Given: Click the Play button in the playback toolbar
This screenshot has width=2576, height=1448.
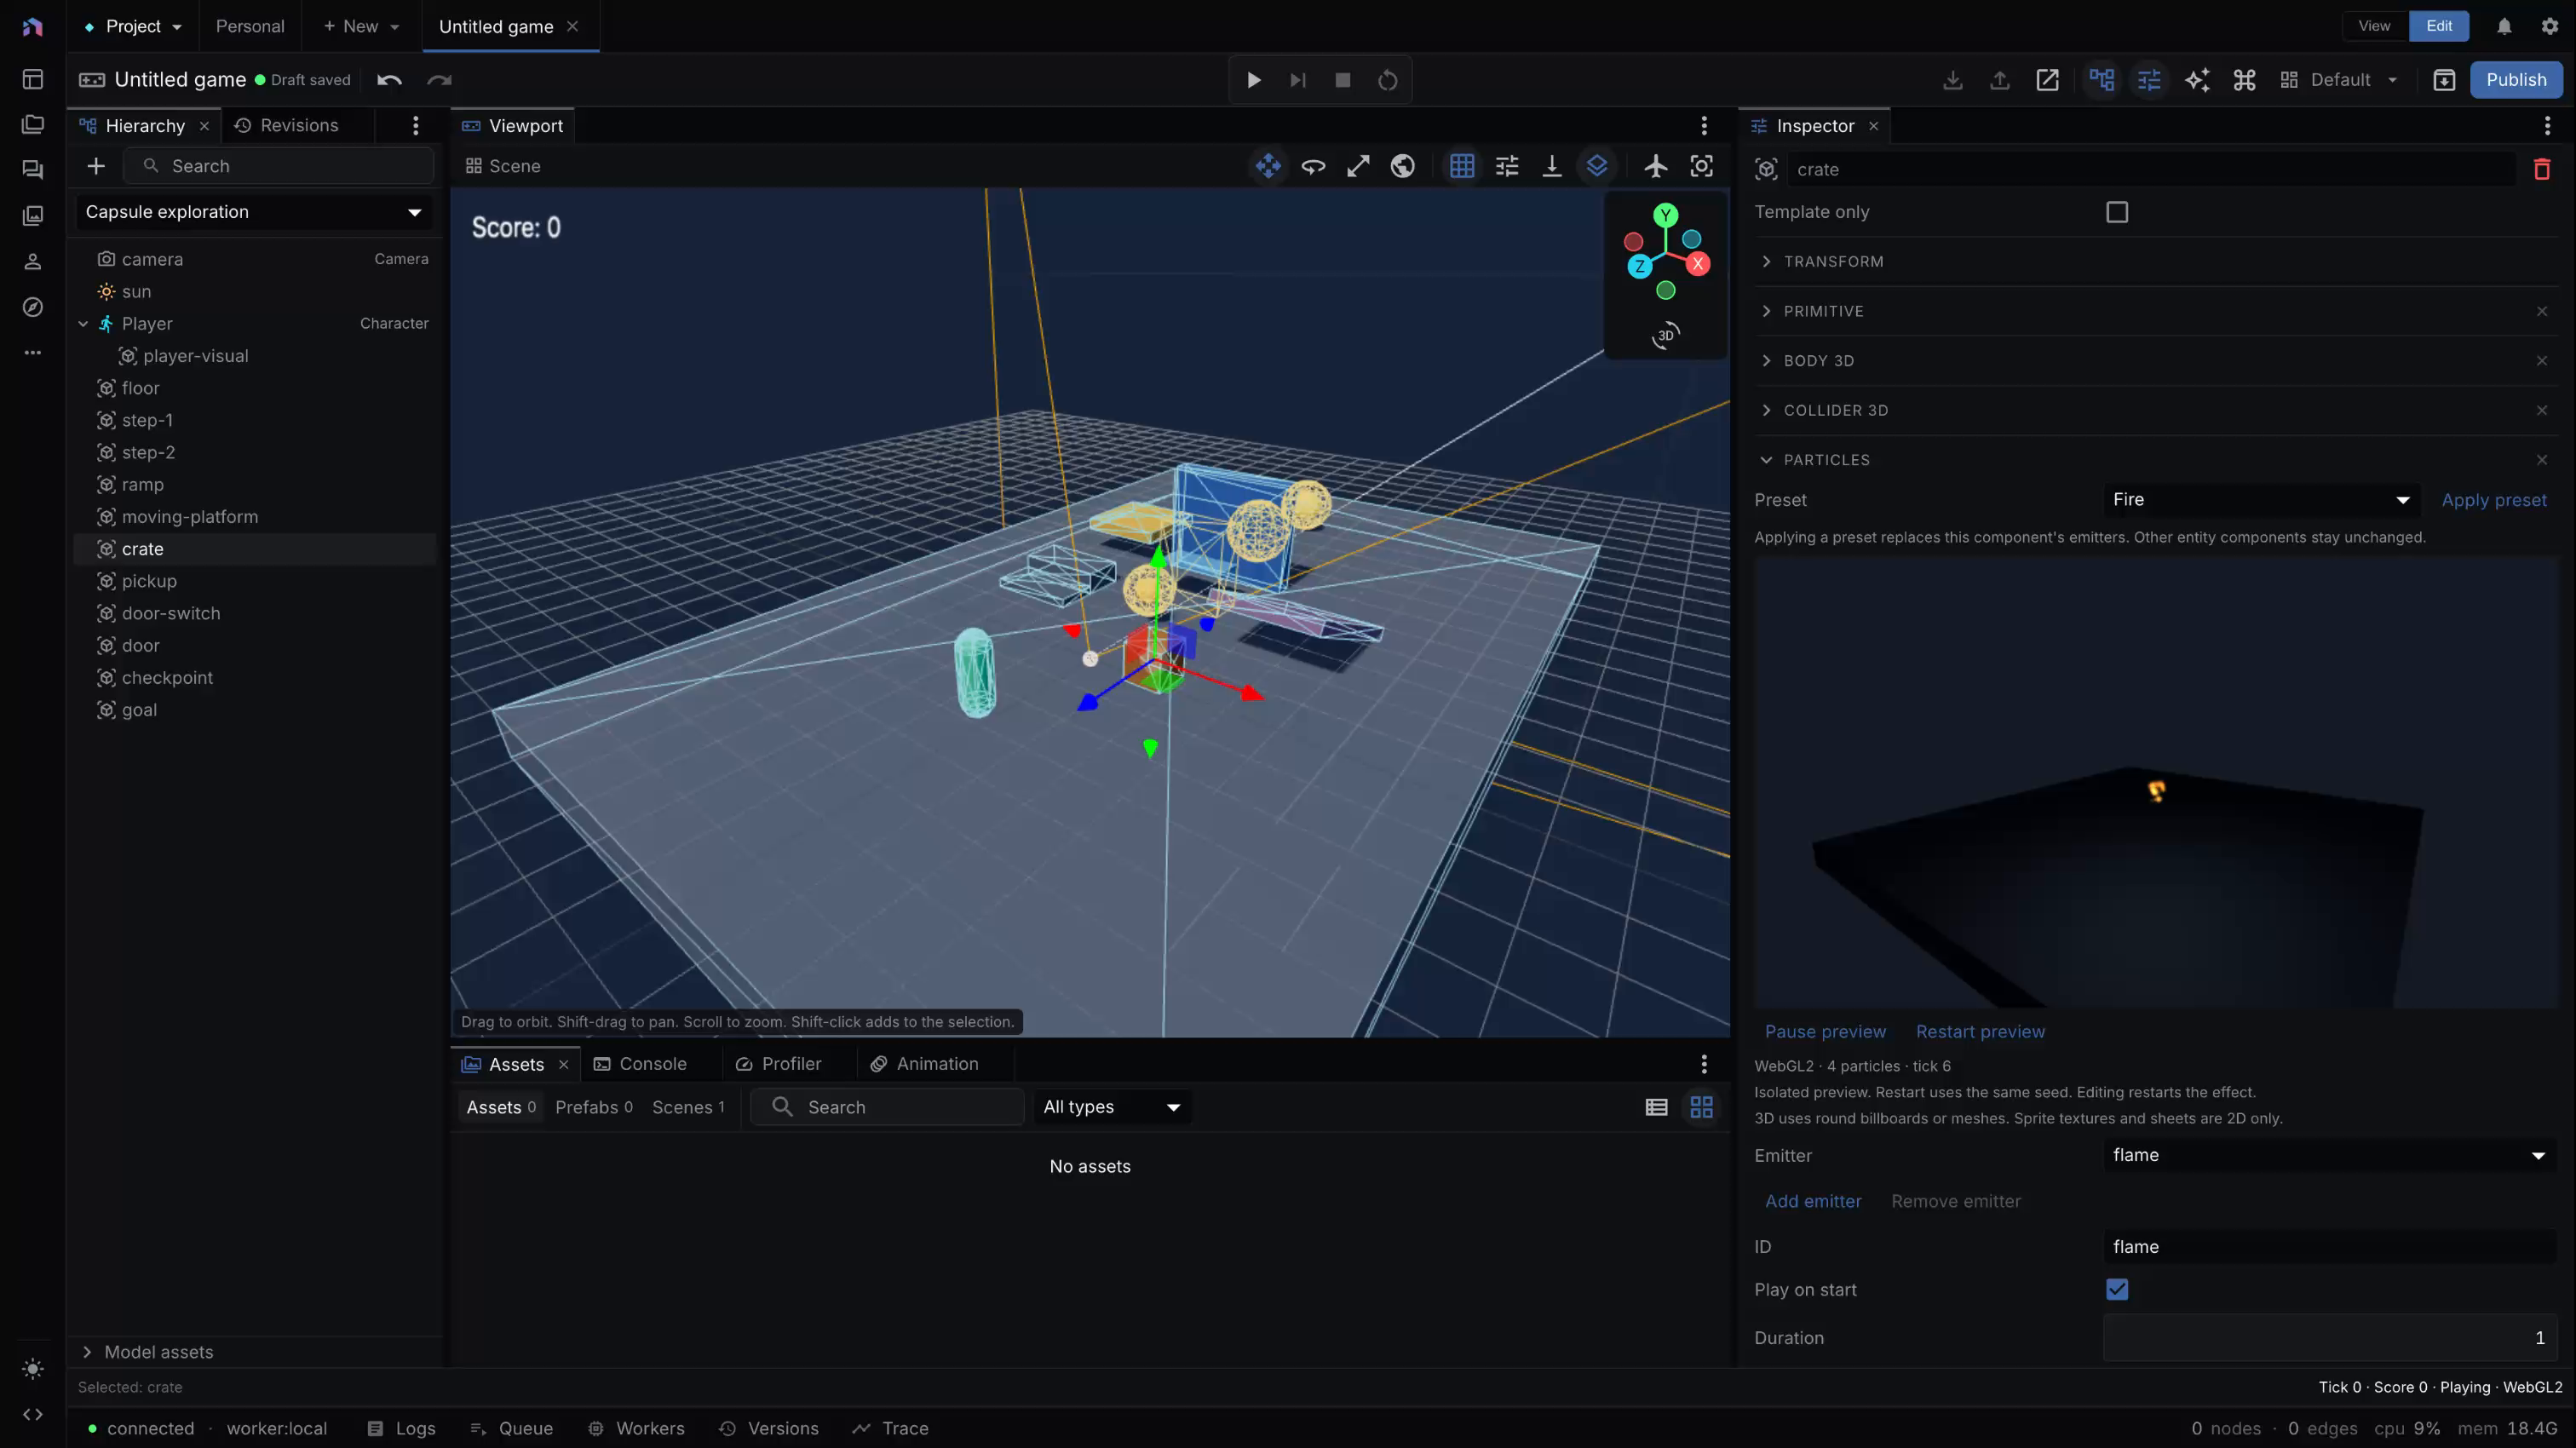Looking at the screenshot, I should point(1253,80).
